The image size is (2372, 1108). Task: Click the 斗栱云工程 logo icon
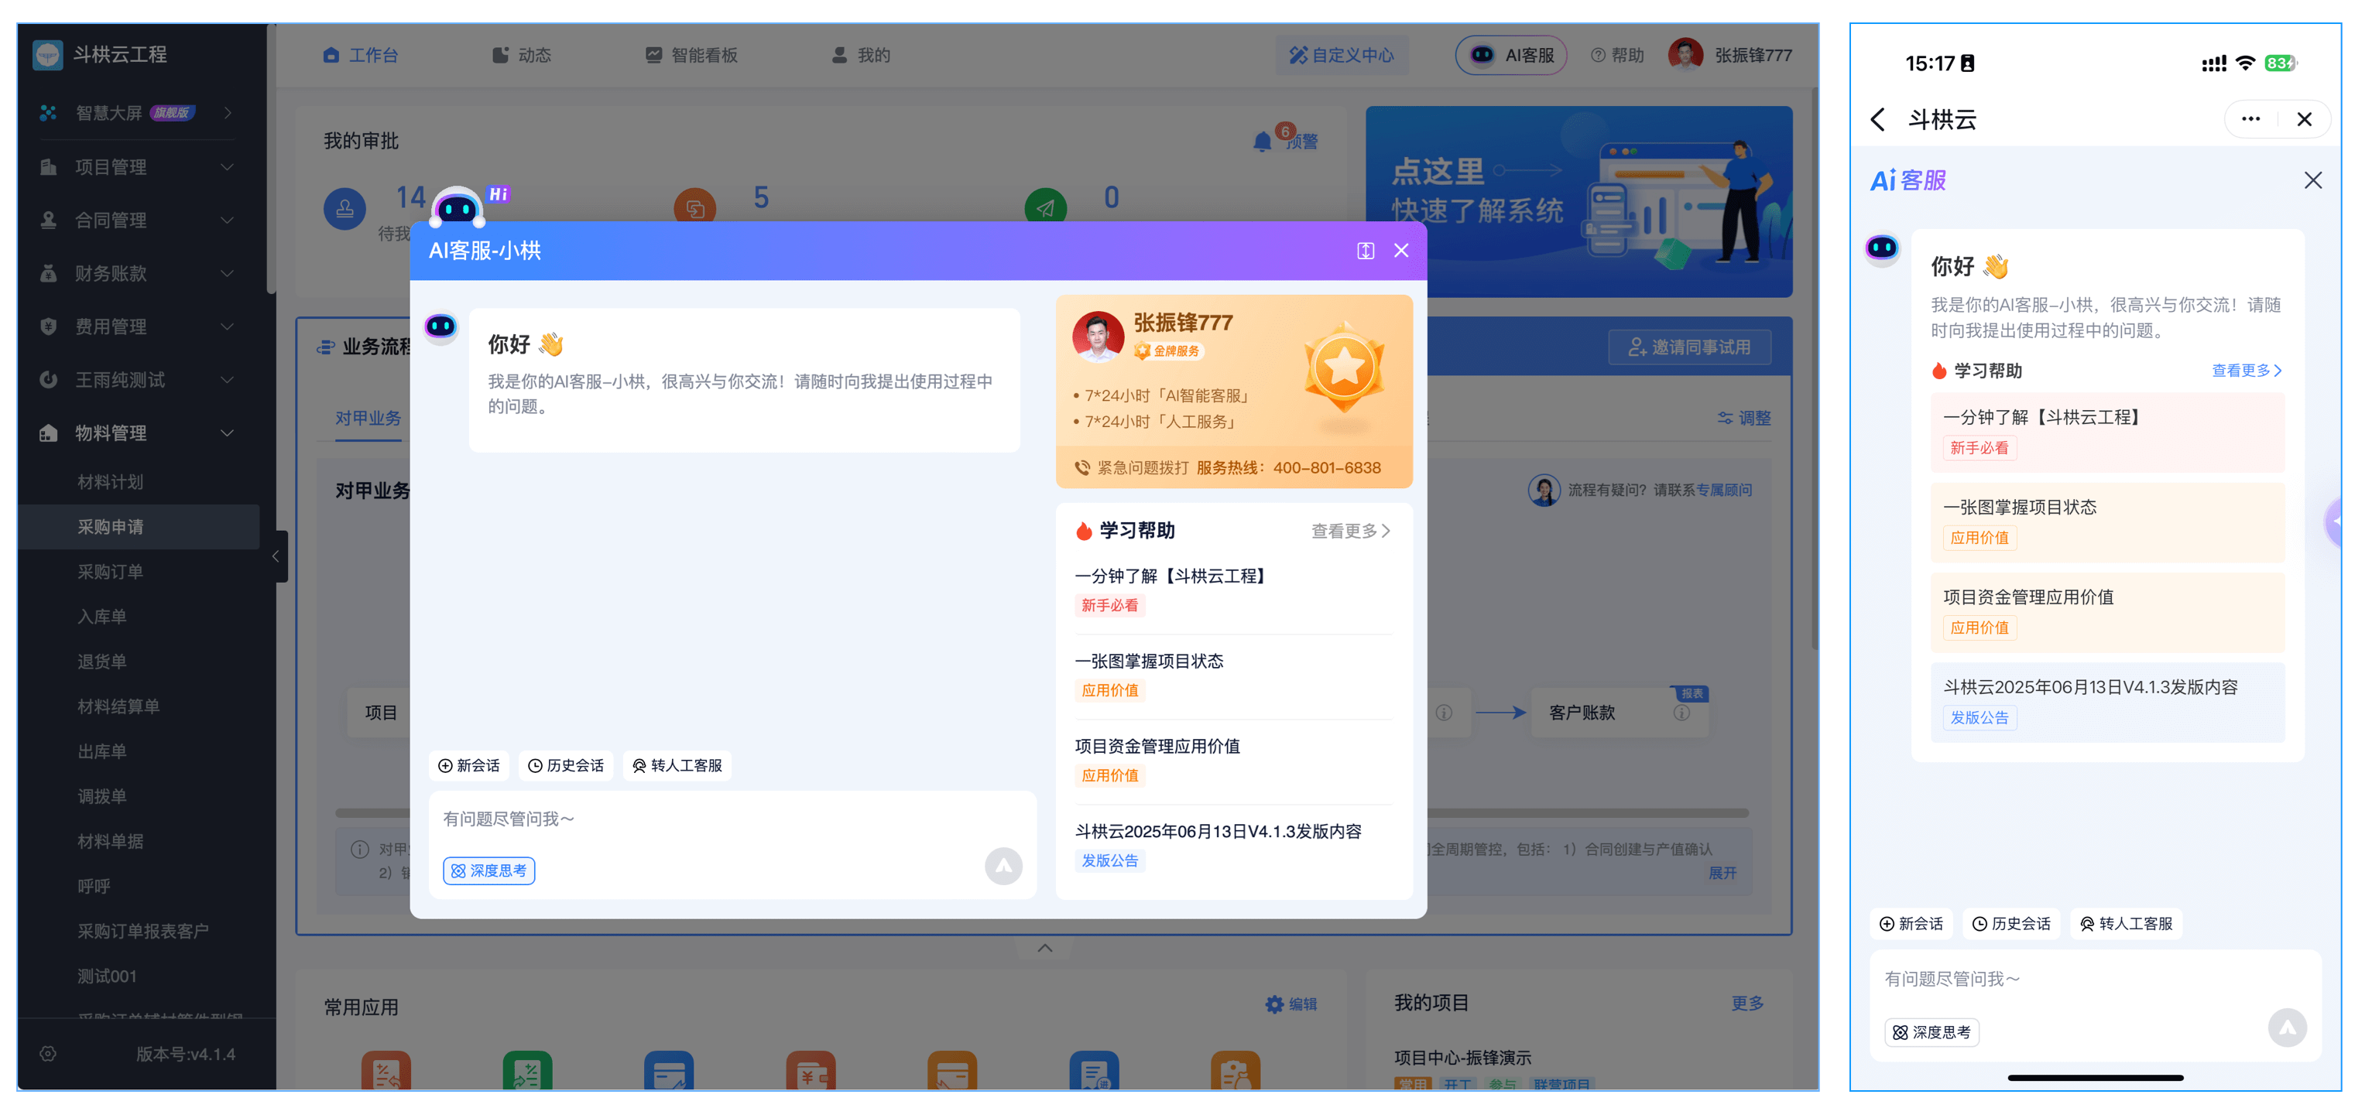pyautogui.click(x=48, y=54)
